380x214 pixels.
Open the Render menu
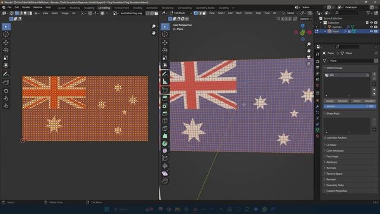click(26, 7)
